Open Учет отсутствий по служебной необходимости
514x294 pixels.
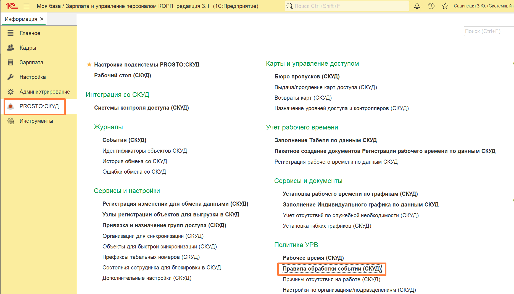(x=351, y=215)
